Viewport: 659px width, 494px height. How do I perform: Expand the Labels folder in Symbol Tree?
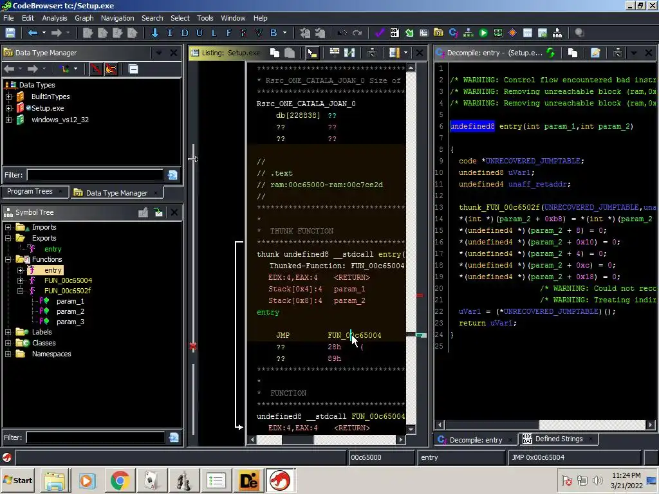(x=8, y=333)
